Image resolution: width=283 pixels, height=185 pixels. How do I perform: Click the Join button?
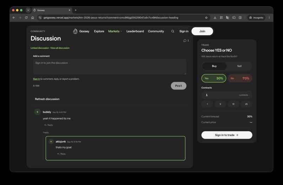coord(202,31)
